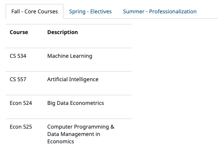Click the 'Data Management in' text line
Screen dimensions: 220x147
point(74,134)
